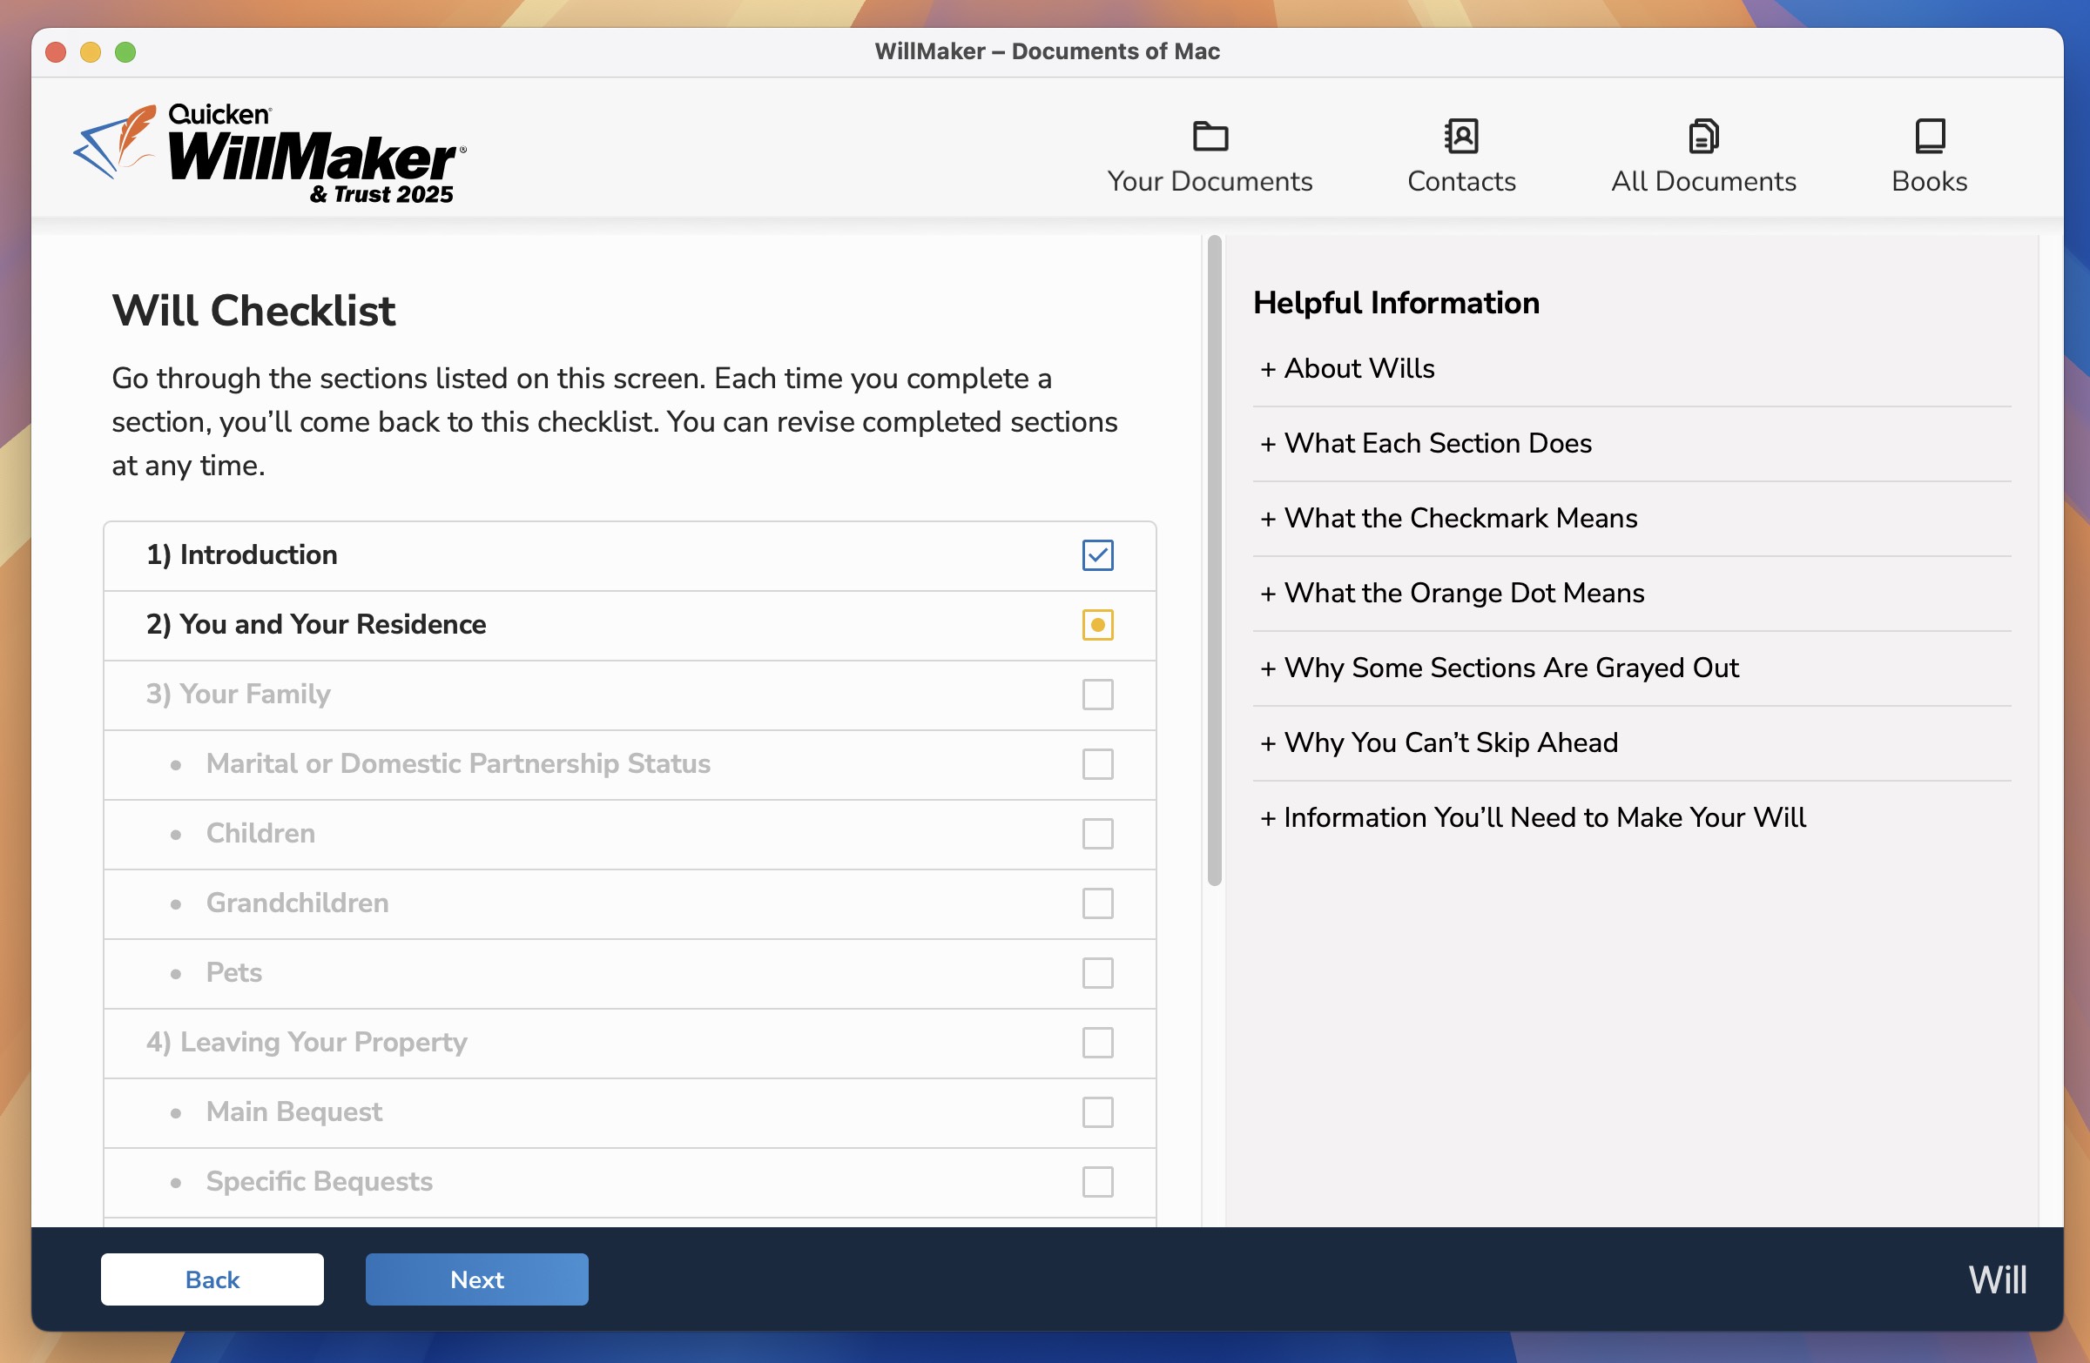Screen dimensions: 2090x1363
Task: Open Contacts panel
Action: [1460, 152]
